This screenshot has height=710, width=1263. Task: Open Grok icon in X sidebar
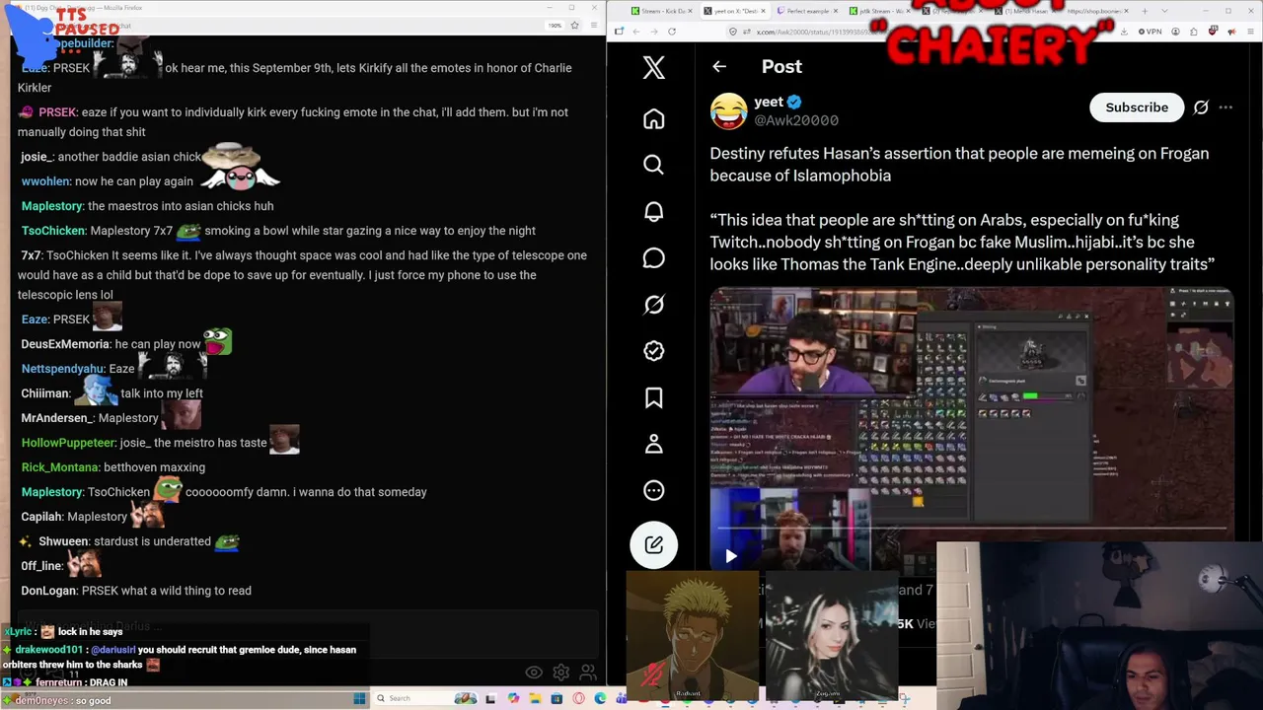pyautogui.click(x=653, y=305)
